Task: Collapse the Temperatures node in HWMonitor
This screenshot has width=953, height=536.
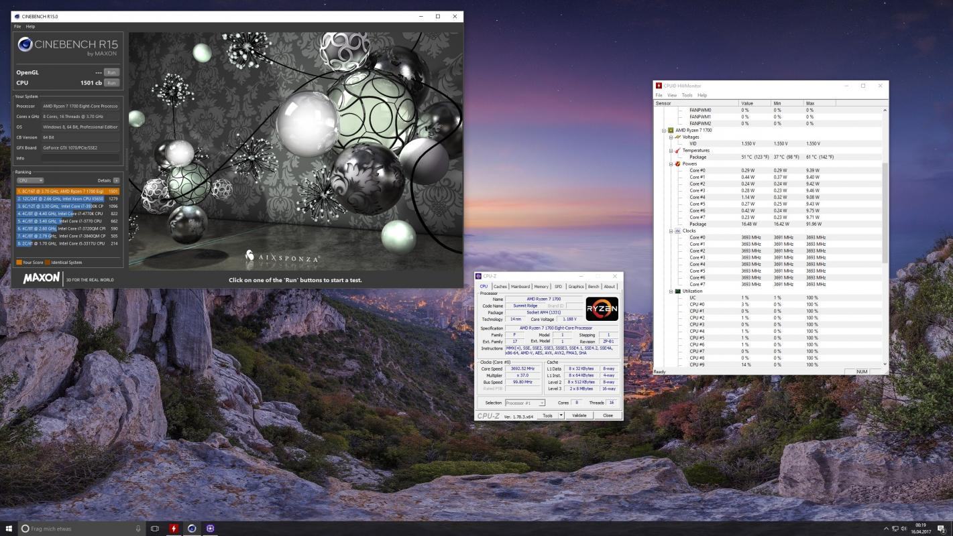Action: tap(671, 150)
